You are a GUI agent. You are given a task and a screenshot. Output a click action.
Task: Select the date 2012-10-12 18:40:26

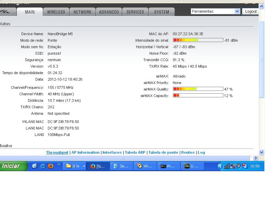click(65, 79)
